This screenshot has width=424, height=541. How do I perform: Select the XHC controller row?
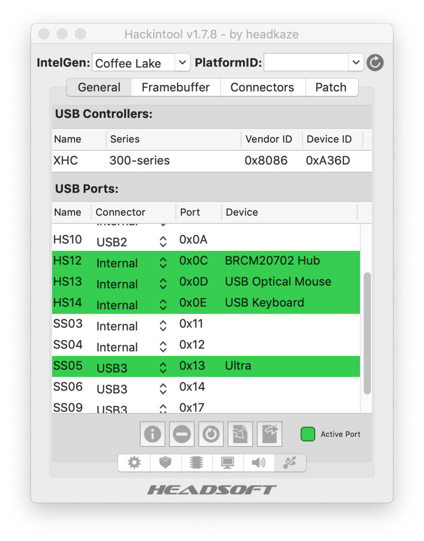click(211, 161)
